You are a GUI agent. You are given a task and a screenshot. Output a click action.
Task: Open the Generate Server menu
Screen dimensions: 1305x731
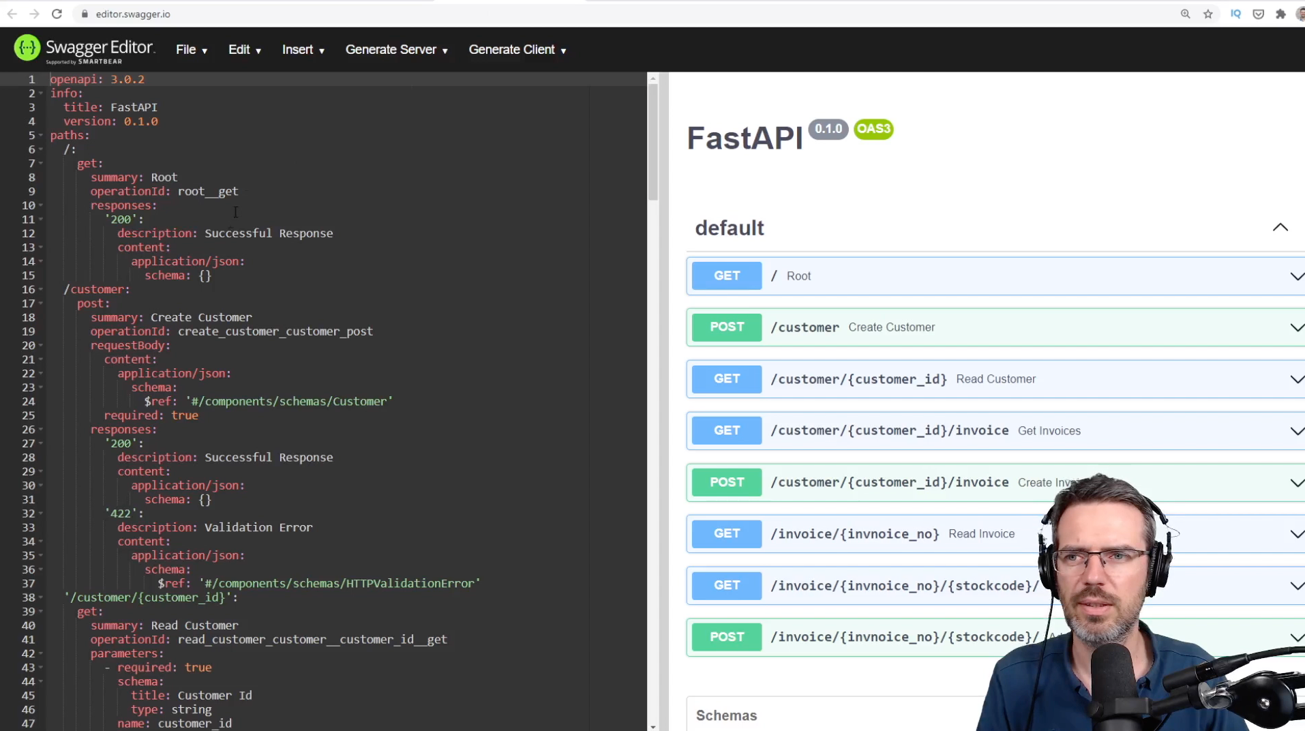(397, 50)
